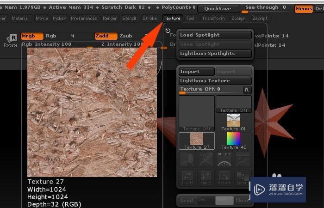Click the Flip V texture icon
The image size is (324, 208).
206,177
